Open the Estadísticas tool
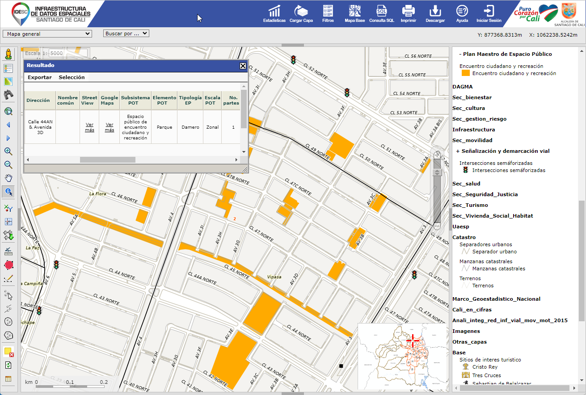This screenshot has height=395, width=586. pos(274,13)
